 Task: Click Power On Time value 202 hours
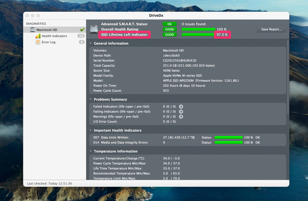[x=184, y=86]
